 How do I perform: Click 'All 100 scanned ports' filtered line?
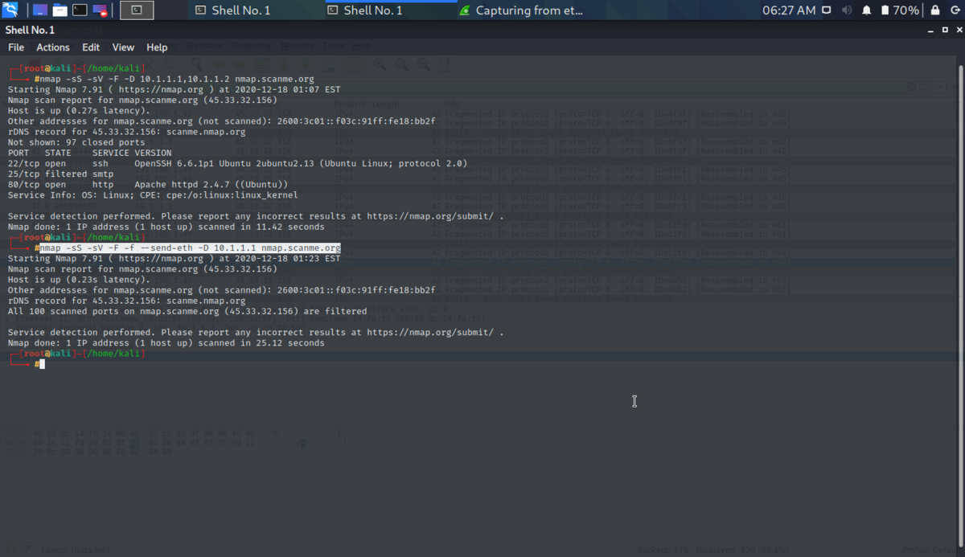click(x=187, y=311)
